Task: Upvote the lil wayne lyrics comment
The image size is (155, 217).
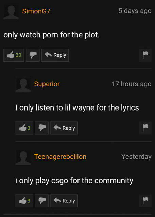Action: pos(24,128)
